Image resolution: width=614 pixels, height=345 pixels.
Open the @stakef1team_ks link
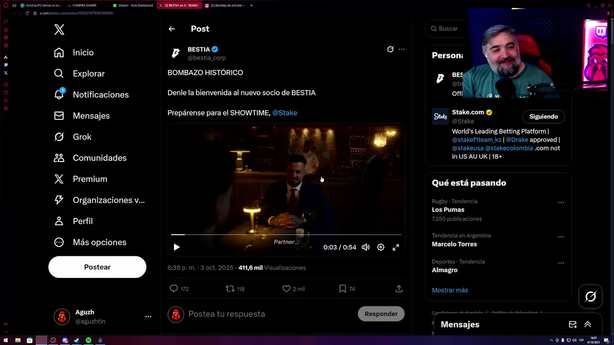[476, 140]
